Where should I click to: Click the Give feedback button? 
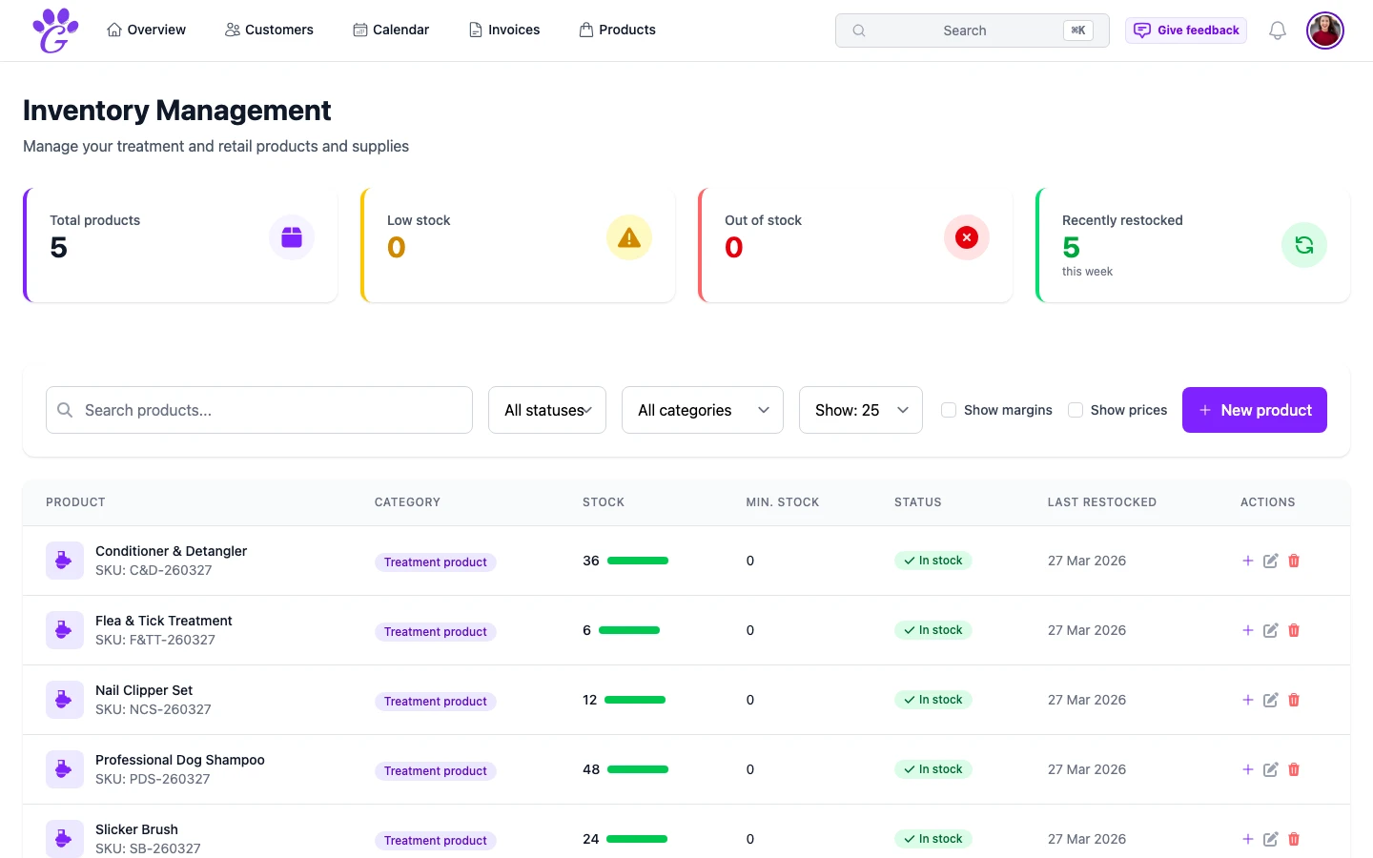point(1185,30)
